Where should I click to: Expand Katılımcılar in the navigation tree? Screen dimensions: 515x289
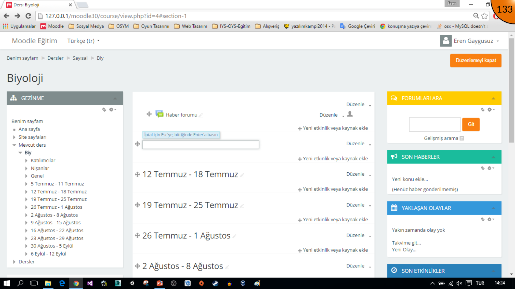point(26,161)
